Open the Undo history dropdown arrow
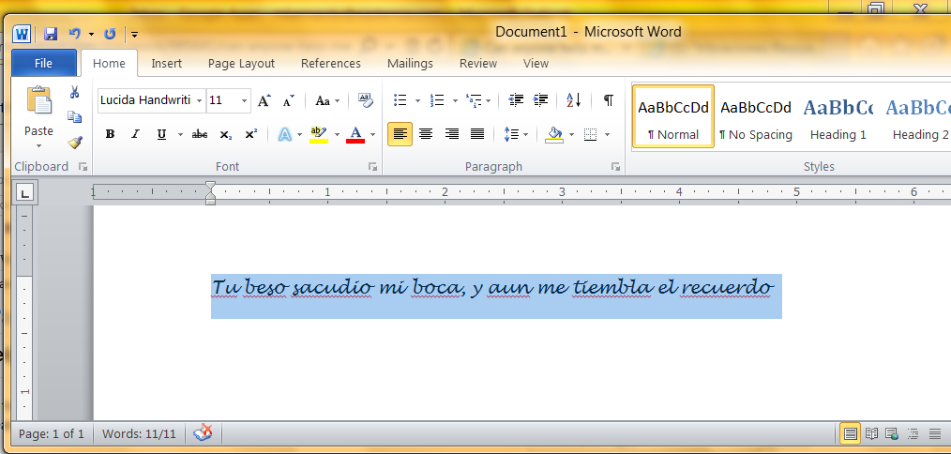The width and height of the screenshot is (951, 454). [91, 35]
